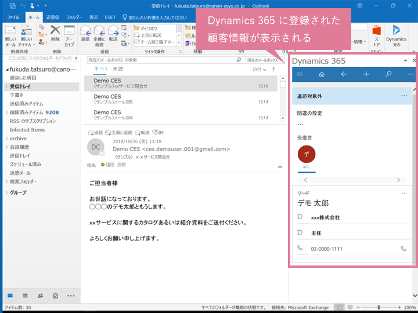Adjust the zoom slider handle
This screenshot has height=313, width=418.
[379, 307]
